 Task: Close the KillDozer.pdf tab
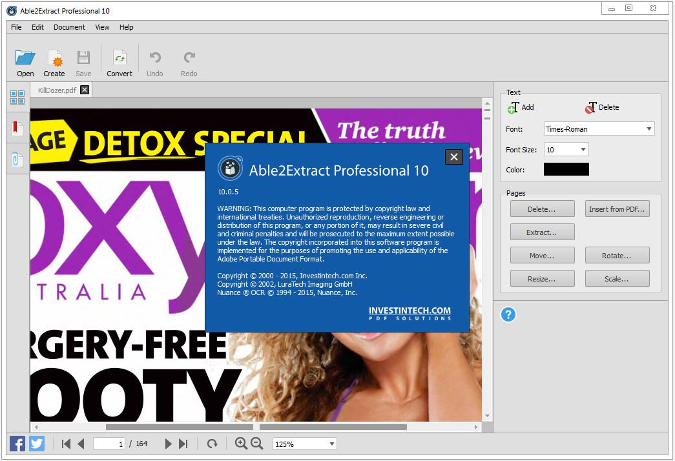coord(85,90)
